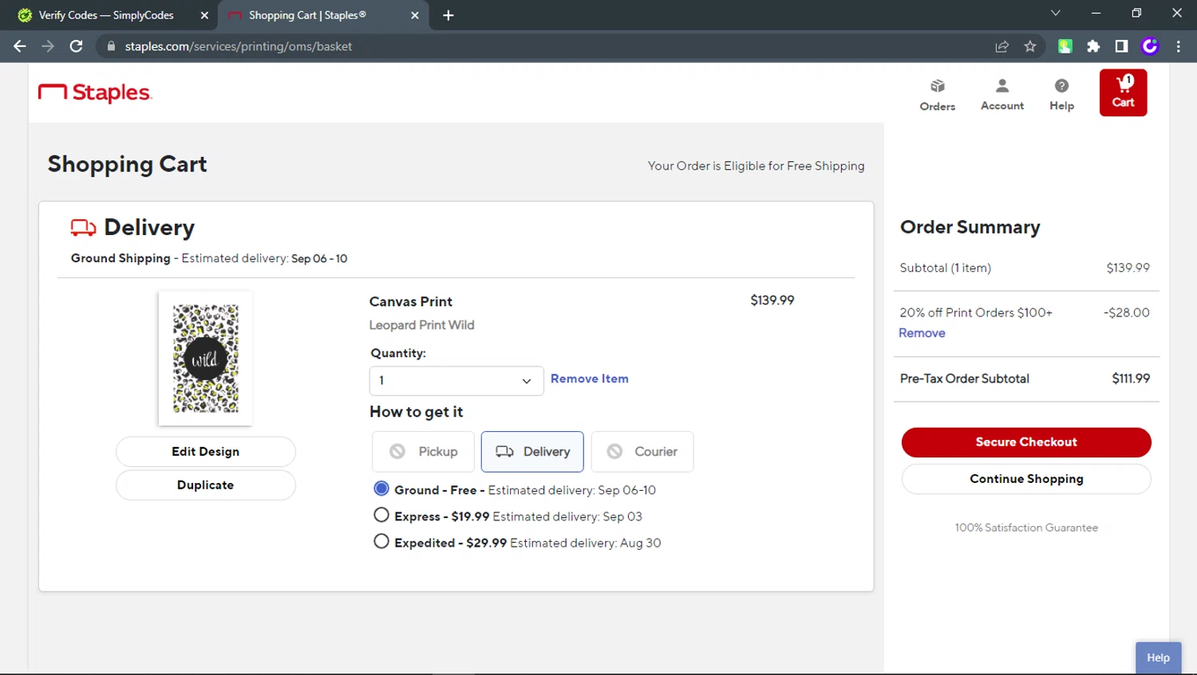The width and height of the screenshot is (1197, 675).
Task: Click the free shipping eligibility message
Action: [x=756, y=166]
